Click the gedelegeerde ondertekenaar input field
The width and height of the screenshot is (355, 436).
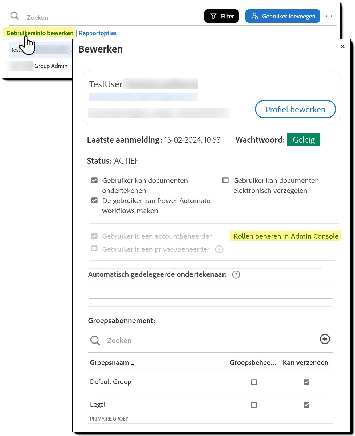click(x=211, y=292)
